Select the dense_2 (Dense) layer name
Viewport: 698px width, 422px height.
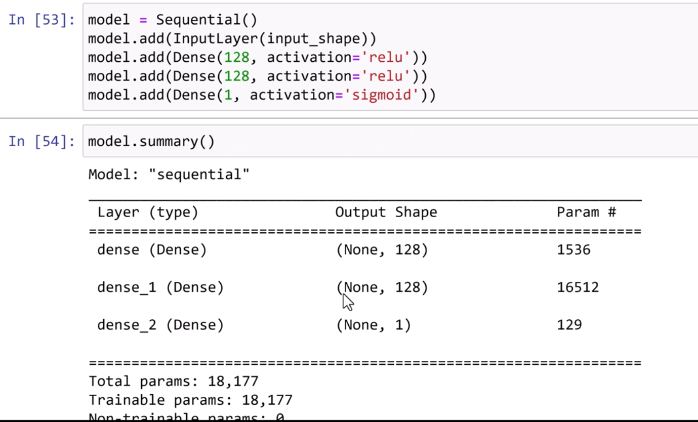coord(160,325)
